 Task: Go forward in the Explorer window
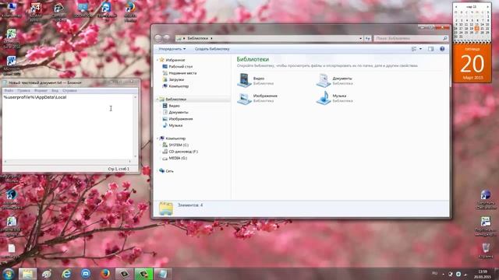(166, 38)
